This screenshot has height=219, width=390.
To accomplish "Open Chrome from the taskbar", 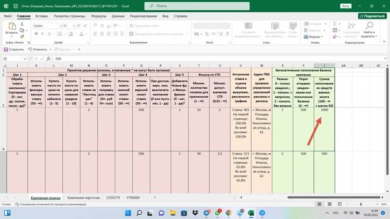I will click(x=229, y=213).
